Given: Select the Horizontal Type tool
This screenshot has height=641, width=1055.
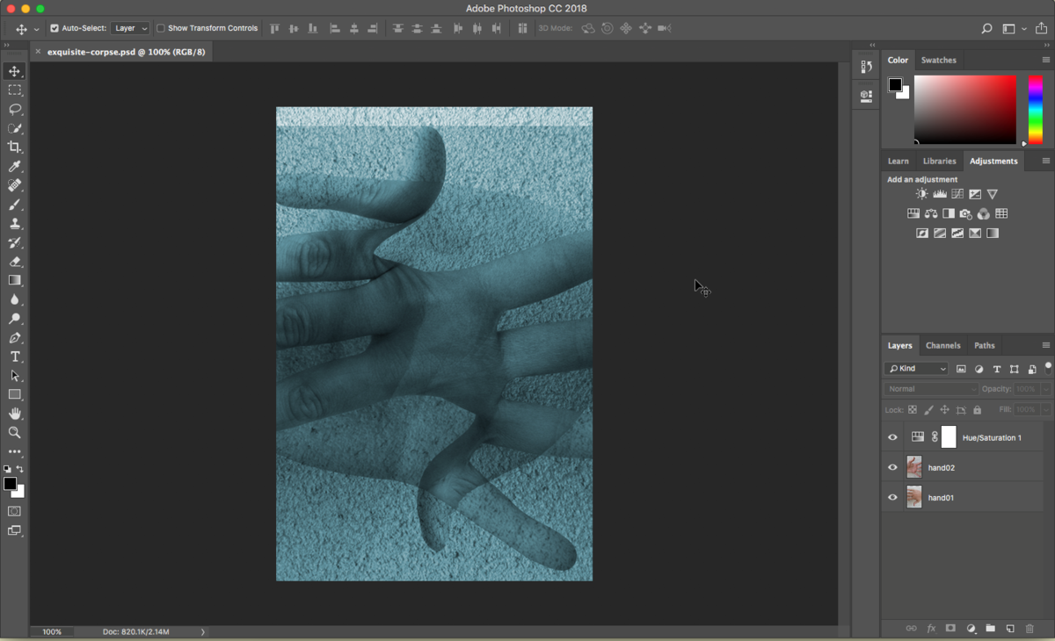Looking at the screenshot, I should click(x=15, y=357).
